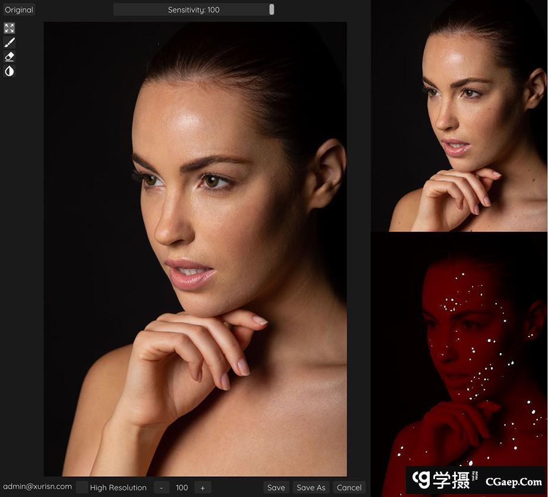Click the main portrait canvas

[195, 250]
